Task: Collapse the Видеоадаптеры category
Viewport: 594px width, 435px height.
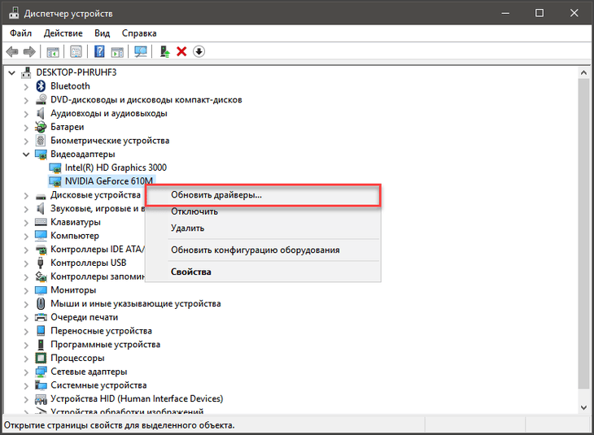Action: point(26,154)
